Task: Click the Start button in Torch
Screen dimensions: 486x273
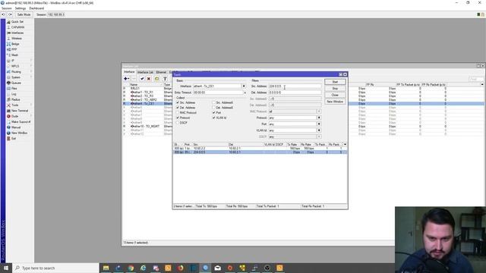Action: 335,82
